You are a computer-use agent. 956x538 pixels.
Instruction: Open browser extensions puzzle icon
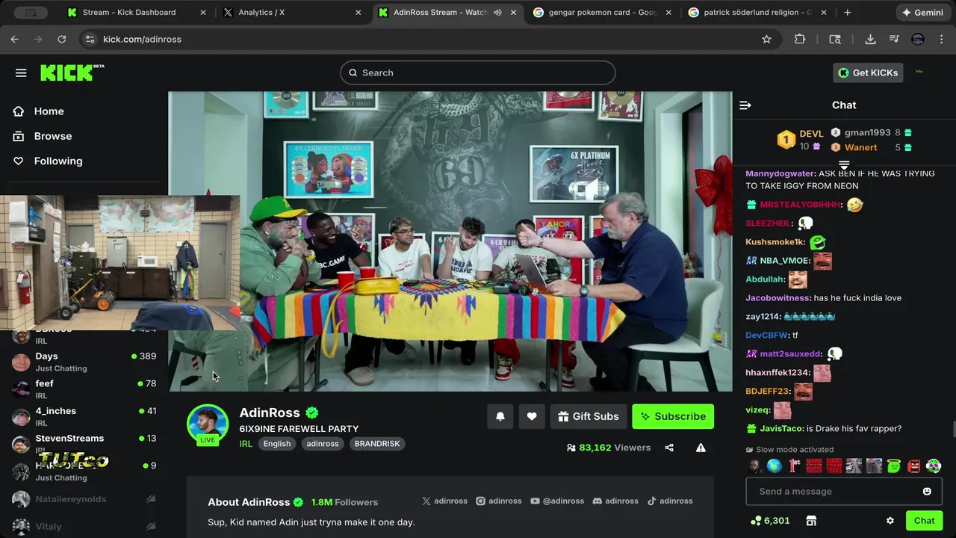[x=800, y=39]
